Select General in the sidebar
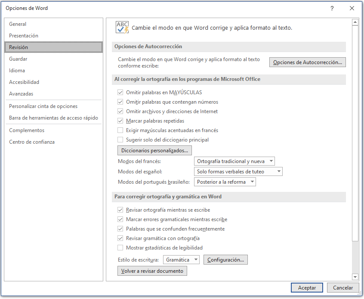This screenshot has width=364, height=299. coord(53,24)
